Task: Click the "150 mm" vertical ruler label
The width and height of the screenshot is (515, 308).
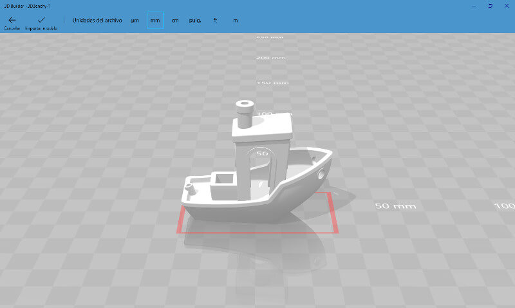Action: pos(272,82)
